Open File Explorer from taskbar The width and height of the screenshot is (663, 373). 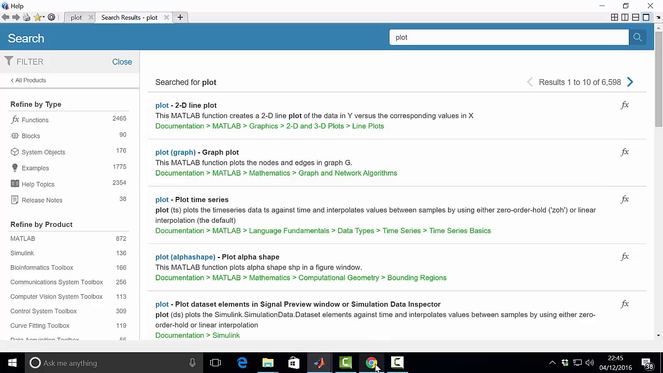pos(268,363)
